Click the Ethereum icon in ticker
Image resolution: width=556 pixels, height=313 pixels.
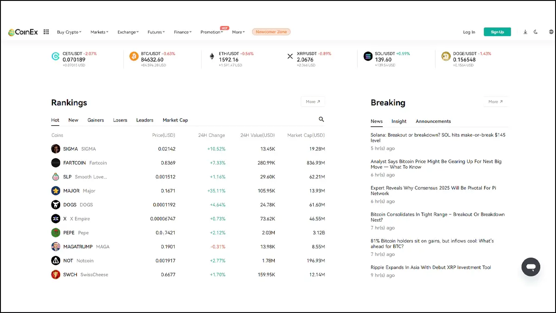tap(212, 57)
